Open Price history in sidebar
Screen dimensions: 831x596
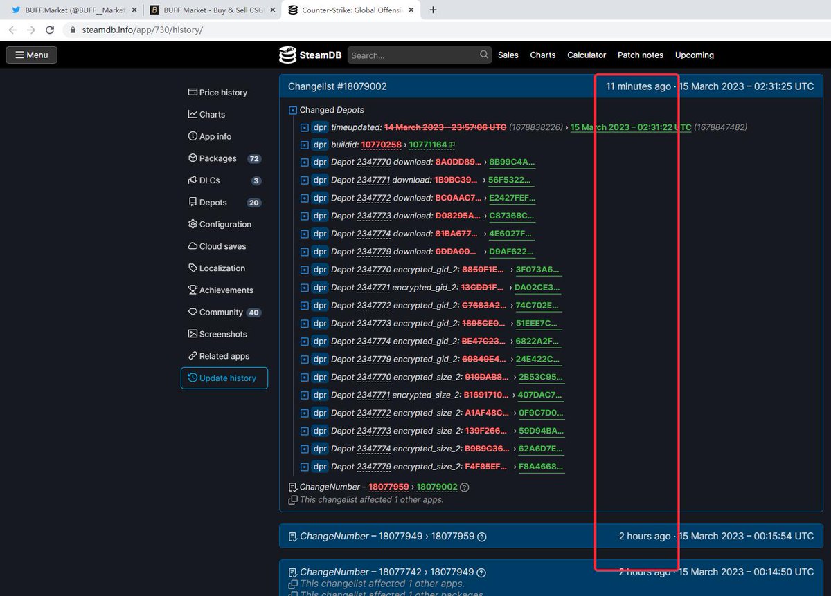click(x=217, y=93)
